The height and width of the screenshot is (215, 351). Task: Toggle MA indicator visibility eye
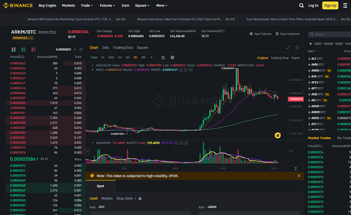181,70
